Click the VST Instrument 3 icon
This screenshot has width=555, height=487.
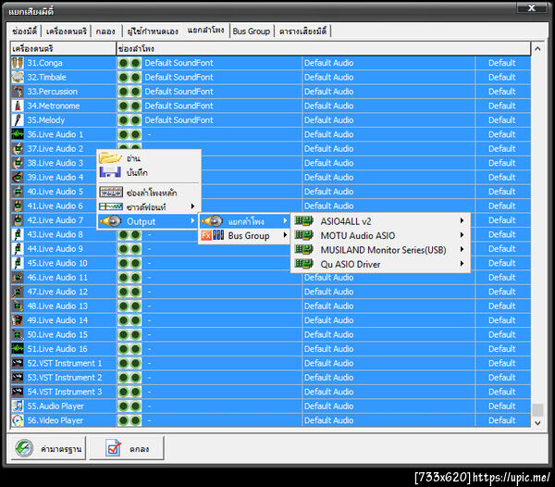click(18, 392)
